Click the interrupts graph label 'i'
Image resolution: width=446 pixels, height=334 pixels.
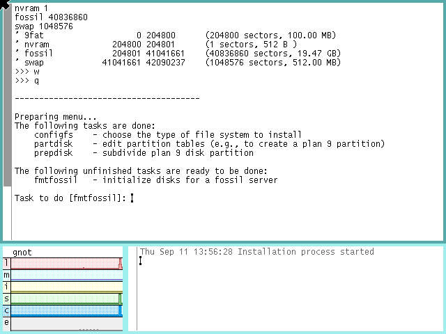click(x=6, y=287)
